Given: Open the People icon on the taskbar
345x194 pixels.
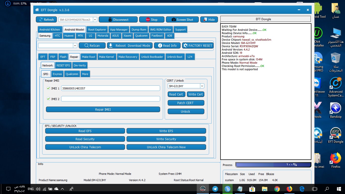Looking at the screenshot, I should [x=72, y=189].
